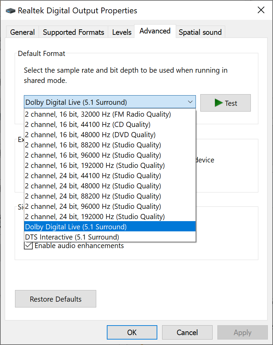Switch to the General tab

[x=23, y=32]
